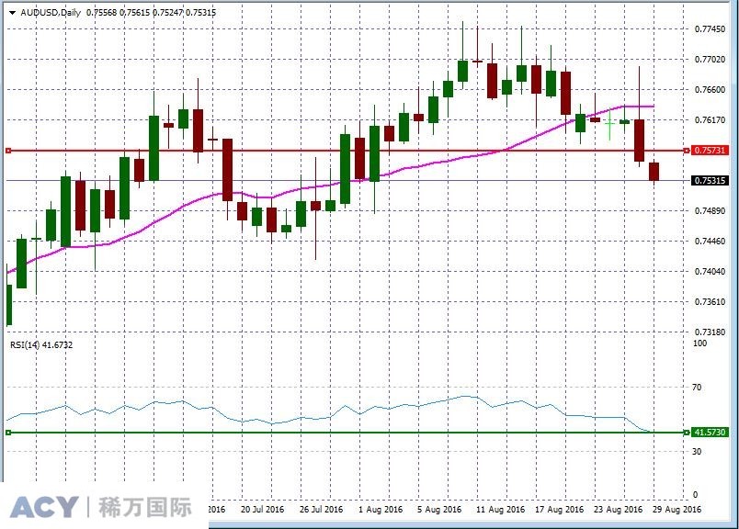Click the 0.73610 price scale value
This screenshot has height=529, width=739.
[x=710, y=301]
